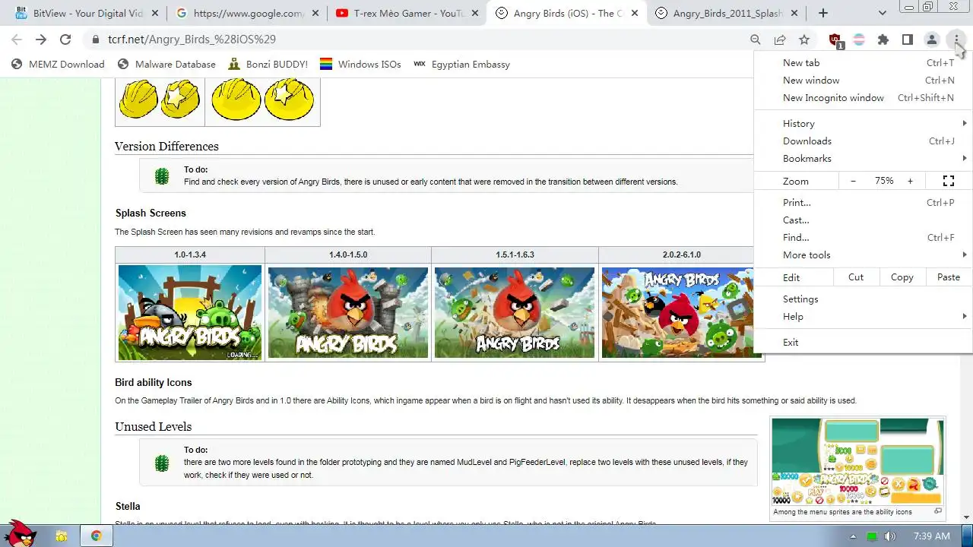Open the Malware Database bookmark
This screenshot has height=547, width=973.
(166, 65)
